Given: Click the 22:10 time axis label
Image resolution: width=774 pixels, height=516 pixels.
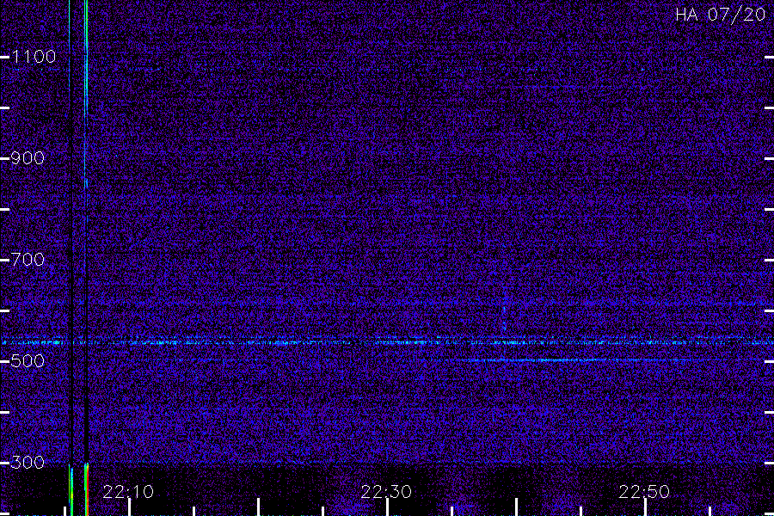Looking at the screenshot, I should click(x=128, y=492).
